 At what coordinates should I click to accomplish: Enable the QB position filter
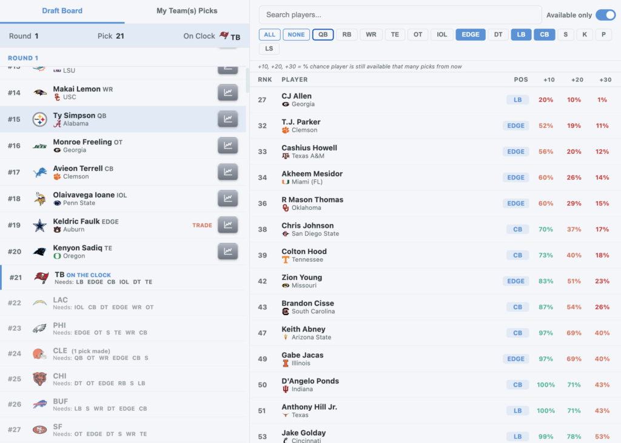(323, 35)
